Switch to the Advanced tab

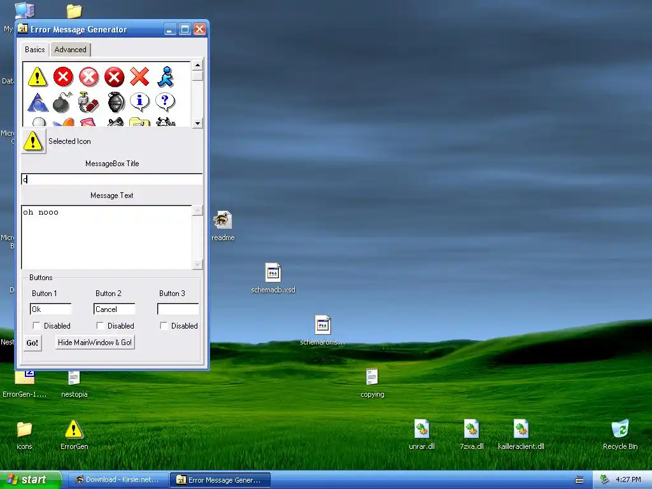pyautogui.click(x=70, y=50)
